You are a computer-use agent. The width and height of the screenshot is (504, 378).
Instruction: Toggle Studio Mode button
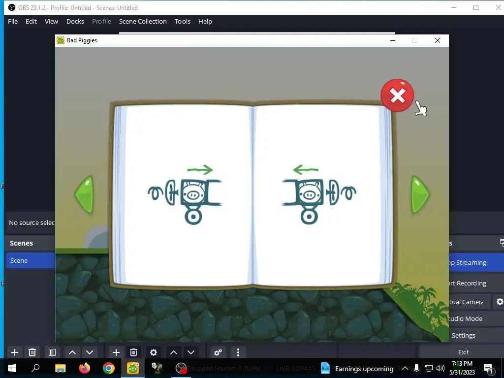[476, 318]
